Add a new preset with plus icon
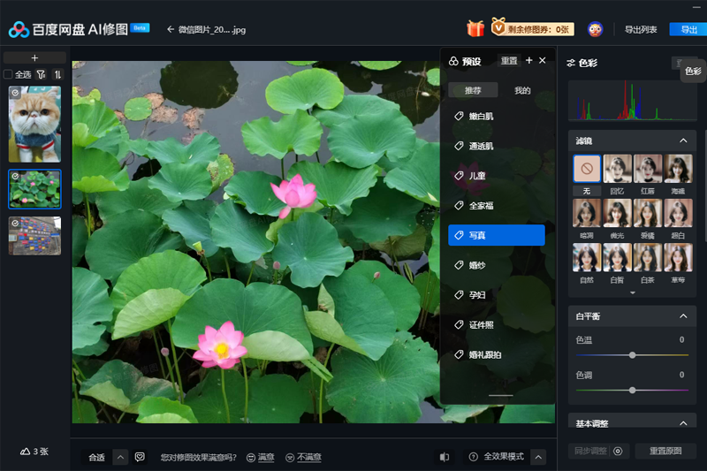The width and height of the screenshot is (707, 471). (528, 60)
